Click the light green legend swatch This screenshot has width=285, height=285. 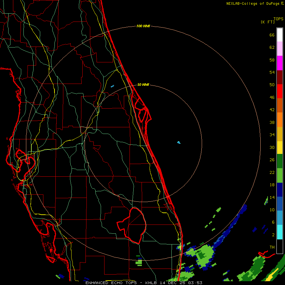tap(280, 175)
